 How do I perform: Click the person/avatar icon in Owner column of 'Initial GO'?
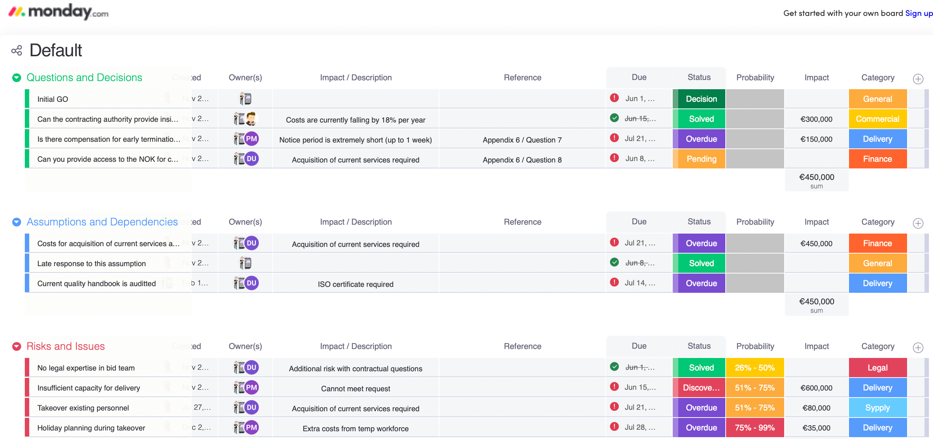click(x=245, y=98)
